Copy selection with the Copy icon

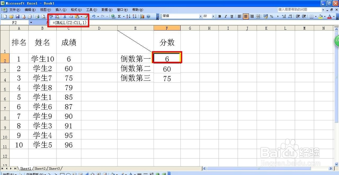pyautogui.click(x=71, y=16)
